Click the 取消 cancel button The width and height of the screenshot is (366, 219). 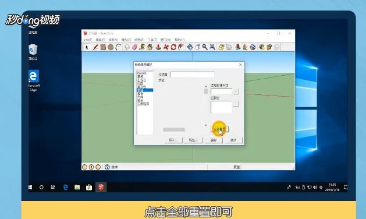[x=233, y=140]
